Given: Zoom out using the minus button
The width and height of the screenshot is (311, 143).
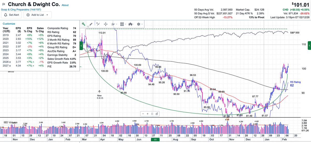Looking at the screenshot, I should (x=143, y=114).
